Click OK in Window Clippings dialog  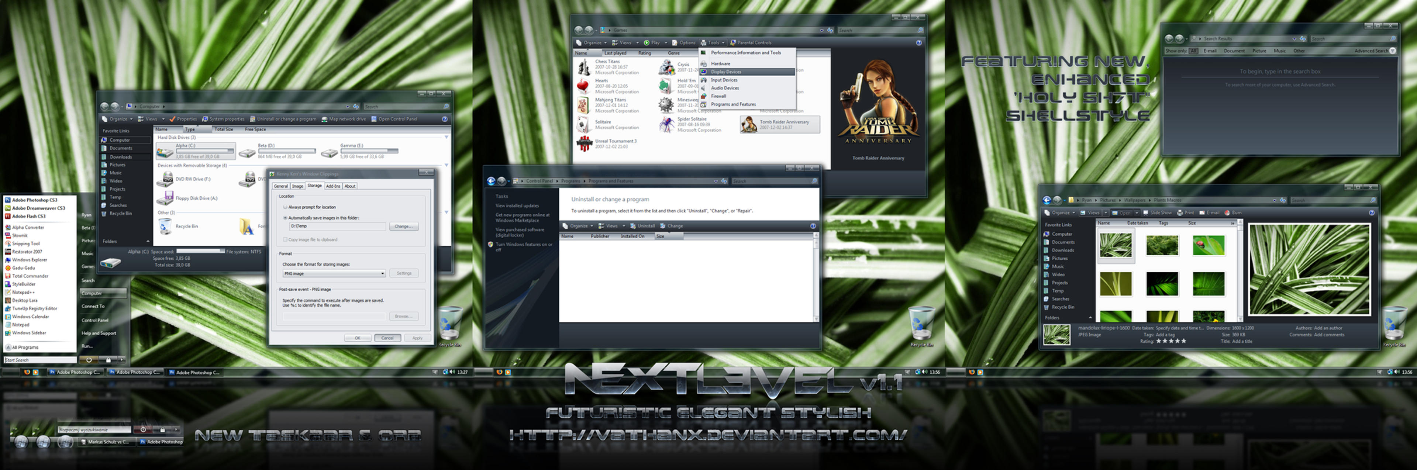358,338
